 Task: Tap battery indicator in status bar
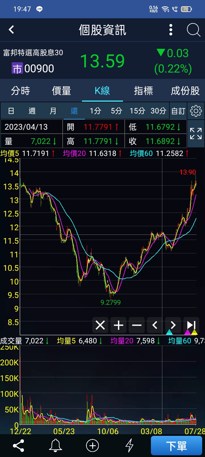(186, 9)
